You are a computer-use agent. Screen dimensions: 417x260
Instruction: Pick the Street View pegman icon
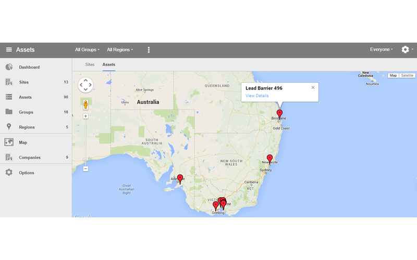pos(85,105)
